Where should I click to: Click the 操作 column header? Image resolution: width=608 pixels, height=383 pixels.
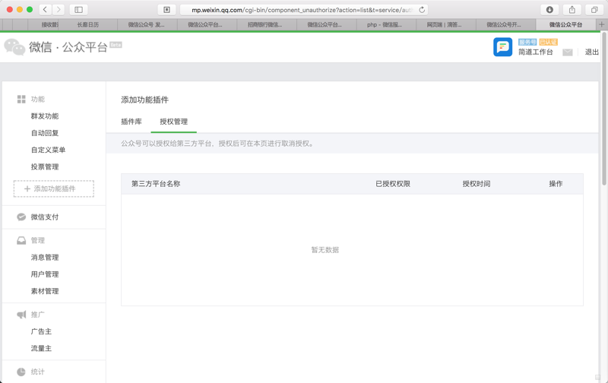(x=556, y=184)
